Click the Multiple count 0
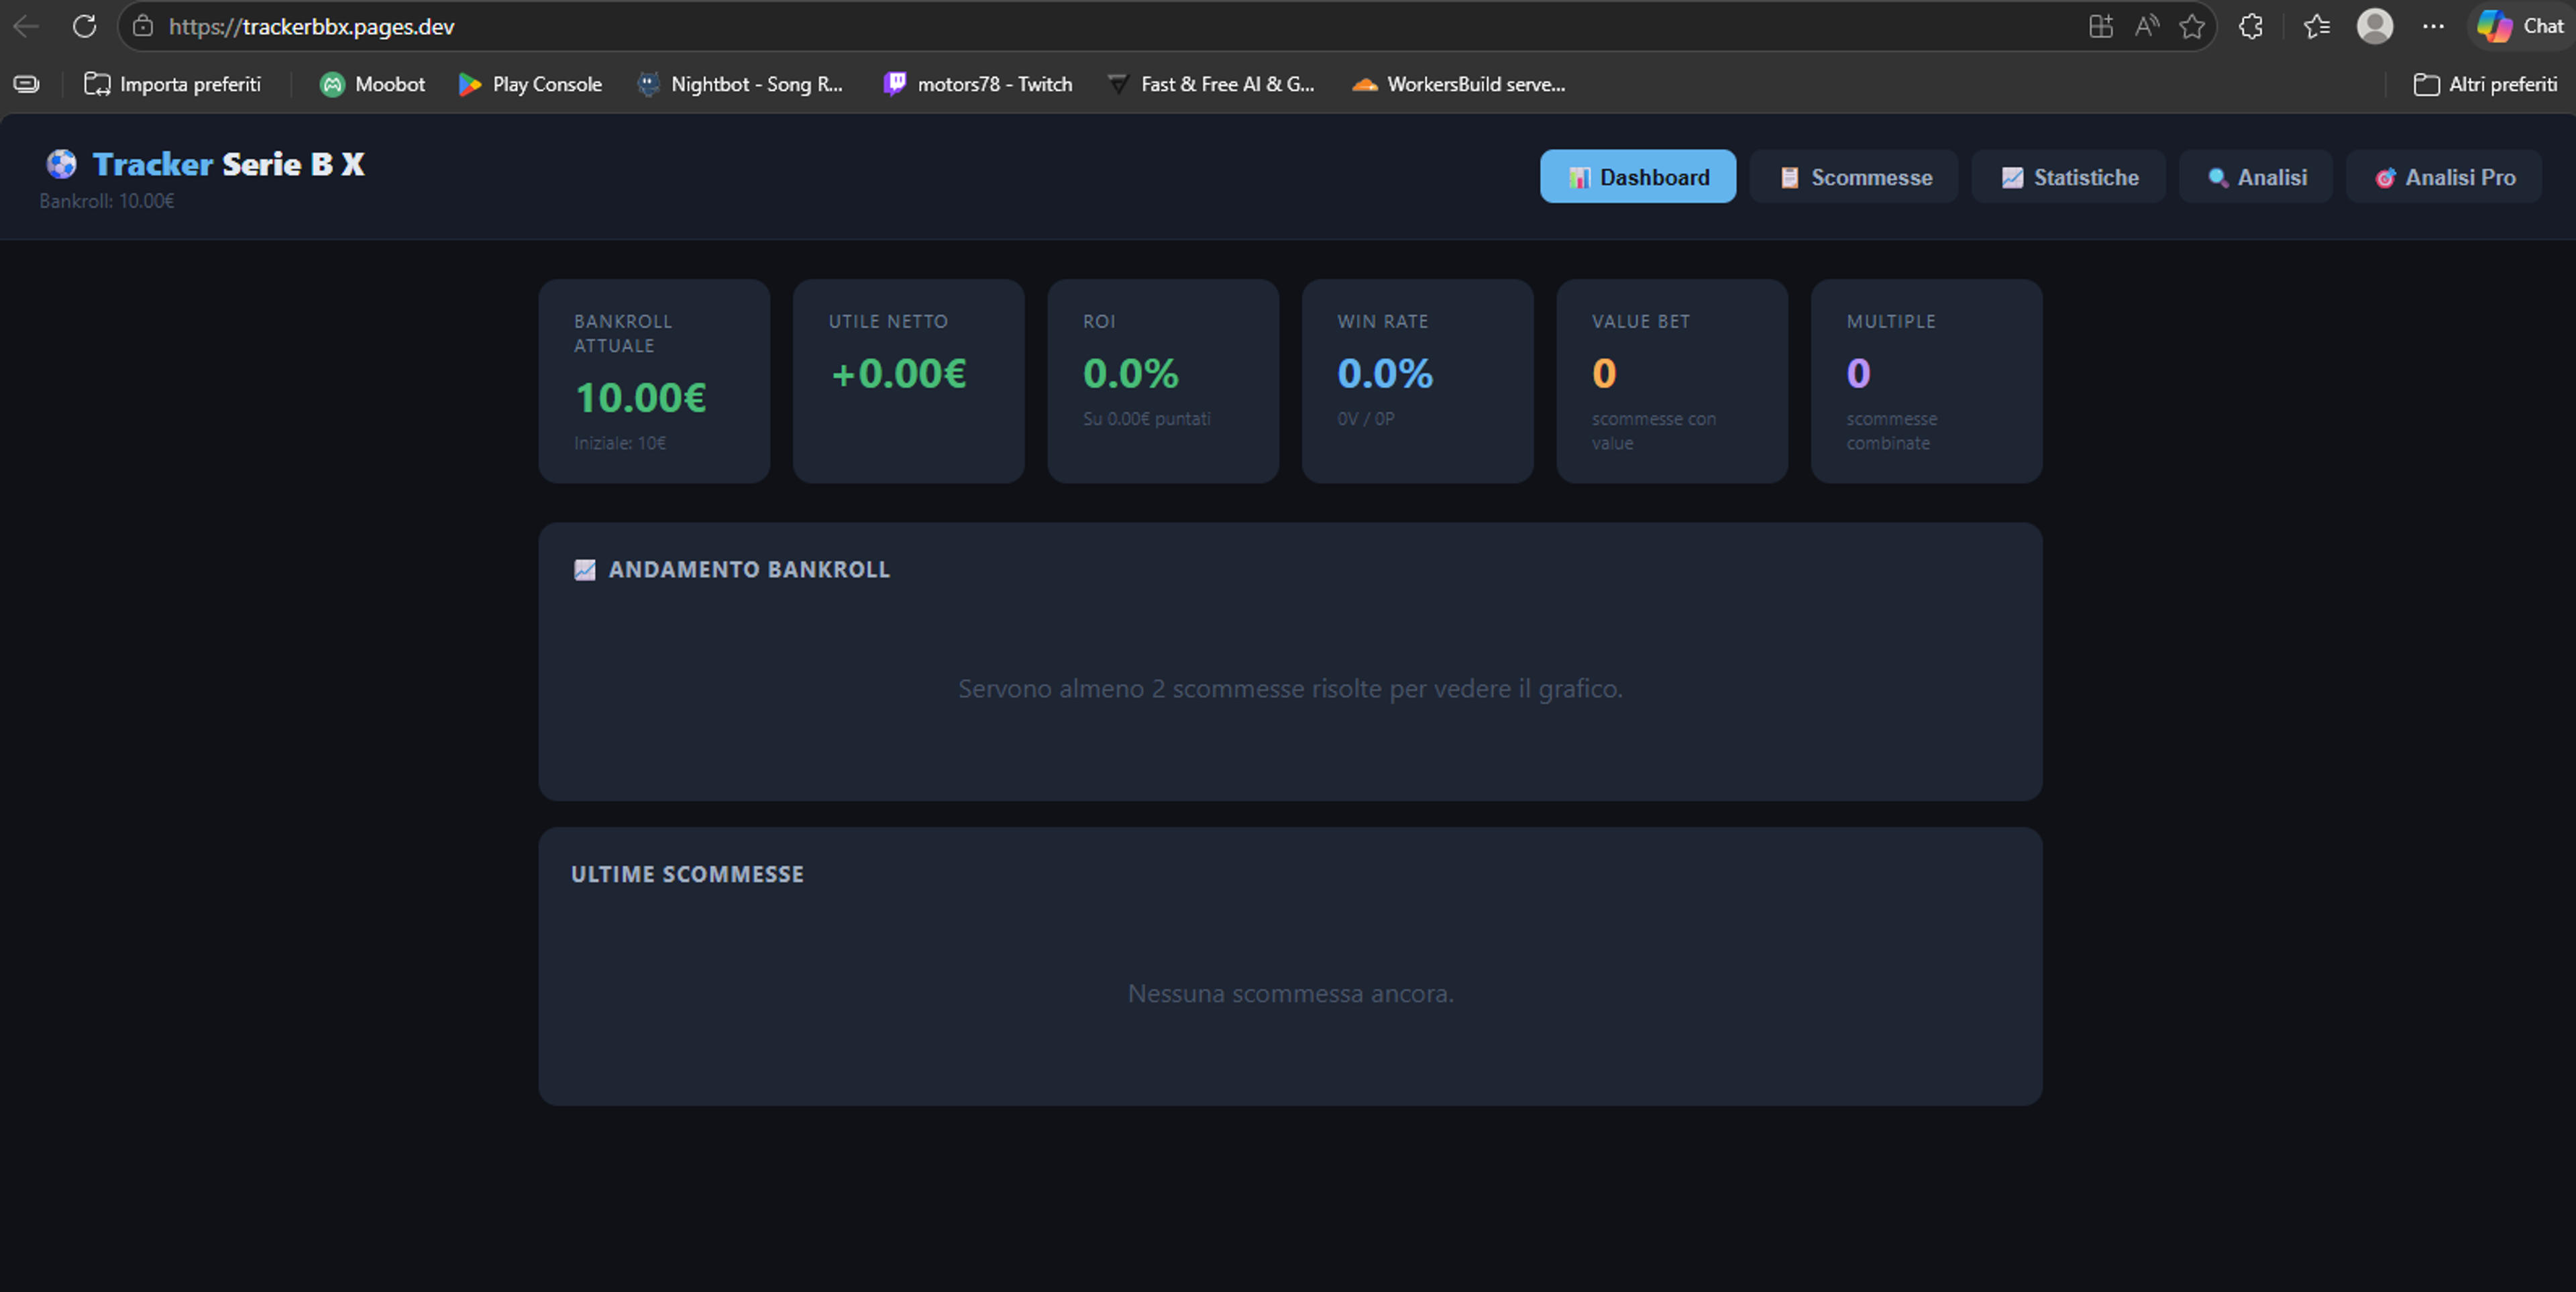 click(1858, 374)
